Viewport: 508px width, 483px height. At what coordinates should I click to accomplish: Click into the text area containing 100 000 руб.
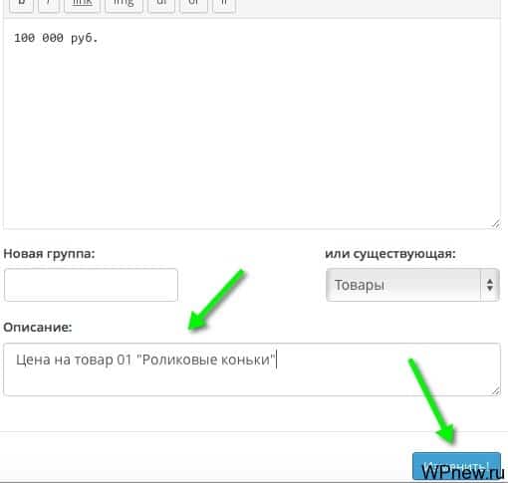click(252, 123)
